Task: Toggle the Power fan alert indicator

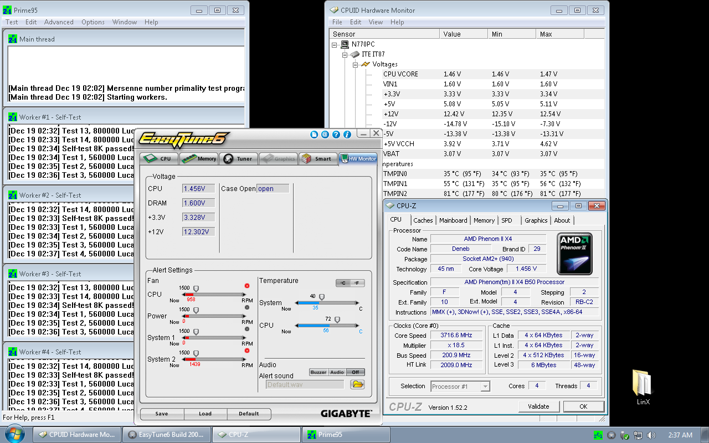Action: (x=247, y=307)
